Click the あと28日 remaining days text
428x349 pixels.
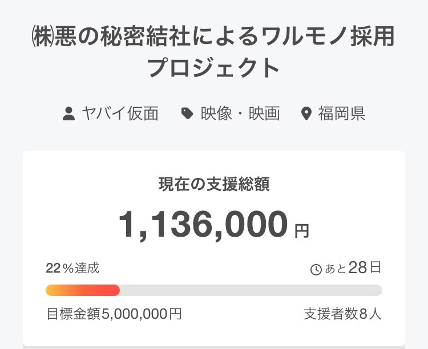[x=353, y=269]
